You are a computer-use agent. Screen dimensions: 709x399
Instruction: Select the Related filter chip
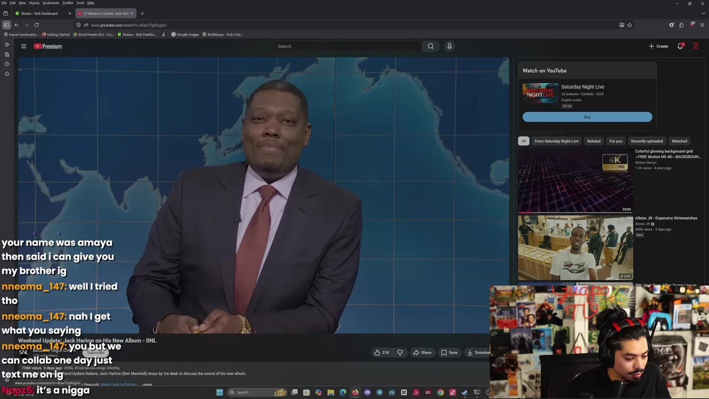(594, 141)
